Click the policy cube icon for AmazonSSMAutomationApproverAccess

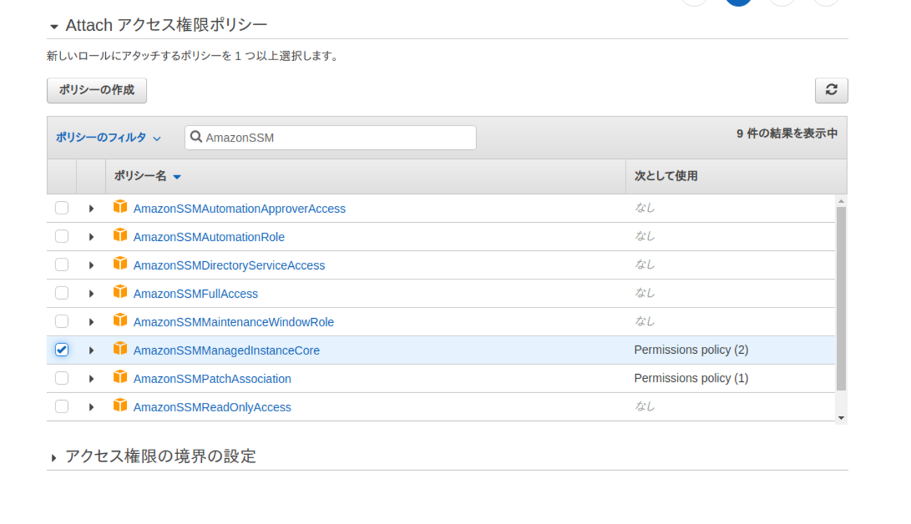tap(121, 207)
